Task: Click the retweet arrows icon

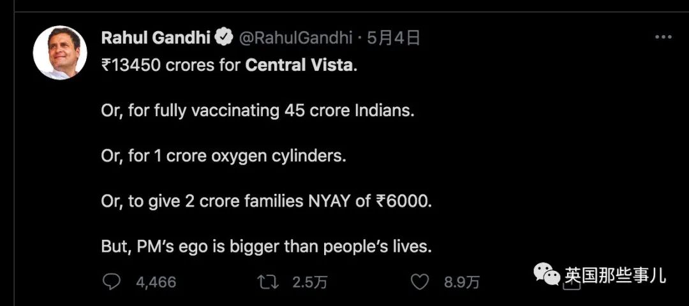Action: click(x=268, y=281)
